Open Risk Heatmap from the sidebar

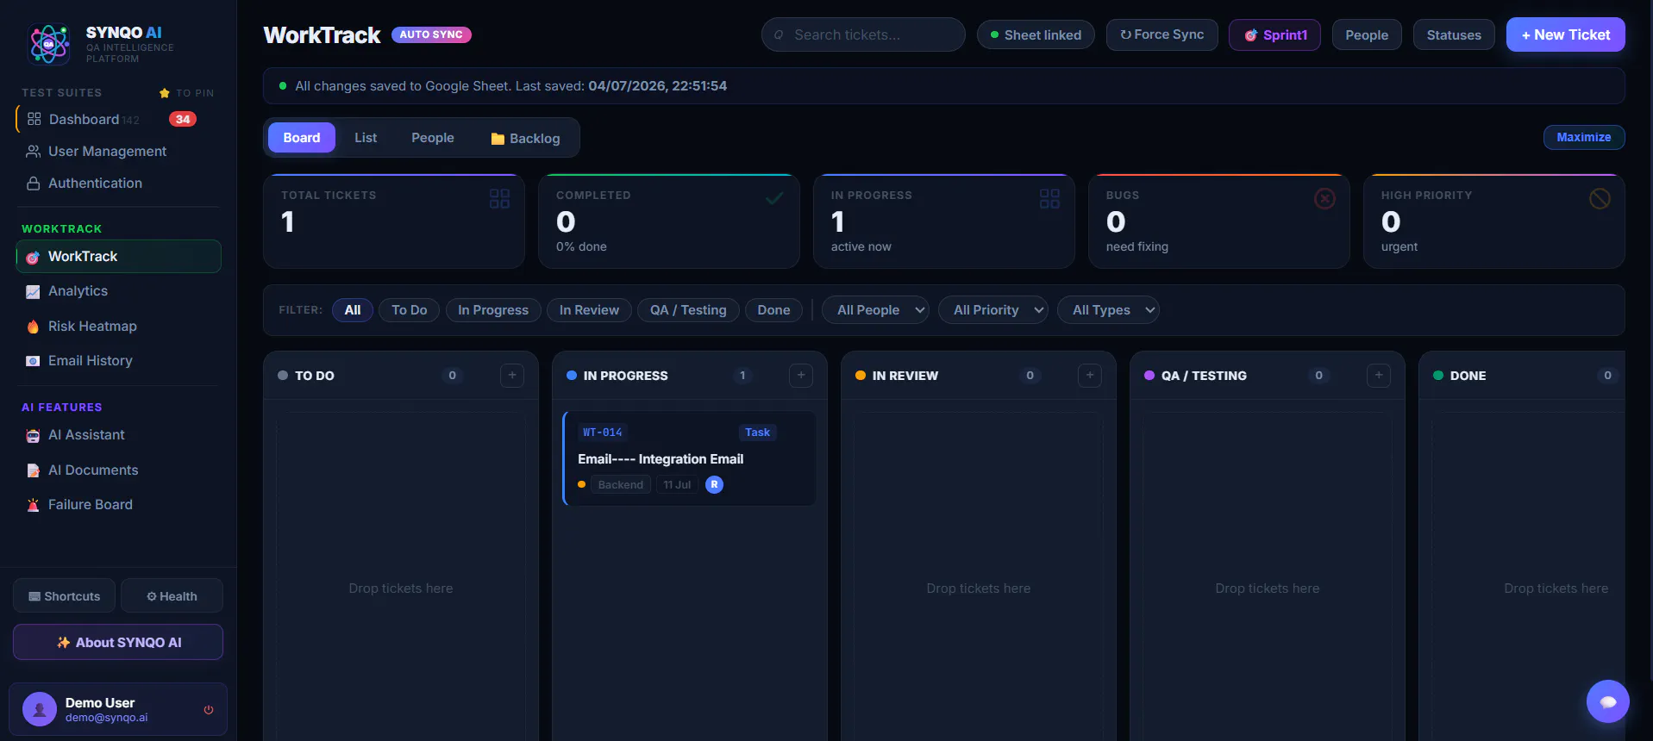(118, 327)
